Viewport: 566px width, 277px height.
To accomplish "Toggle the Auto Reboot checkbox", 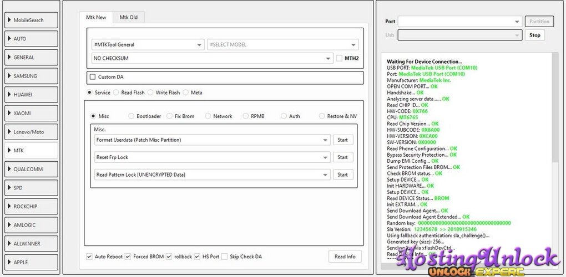I will click(x=89, y=257).
